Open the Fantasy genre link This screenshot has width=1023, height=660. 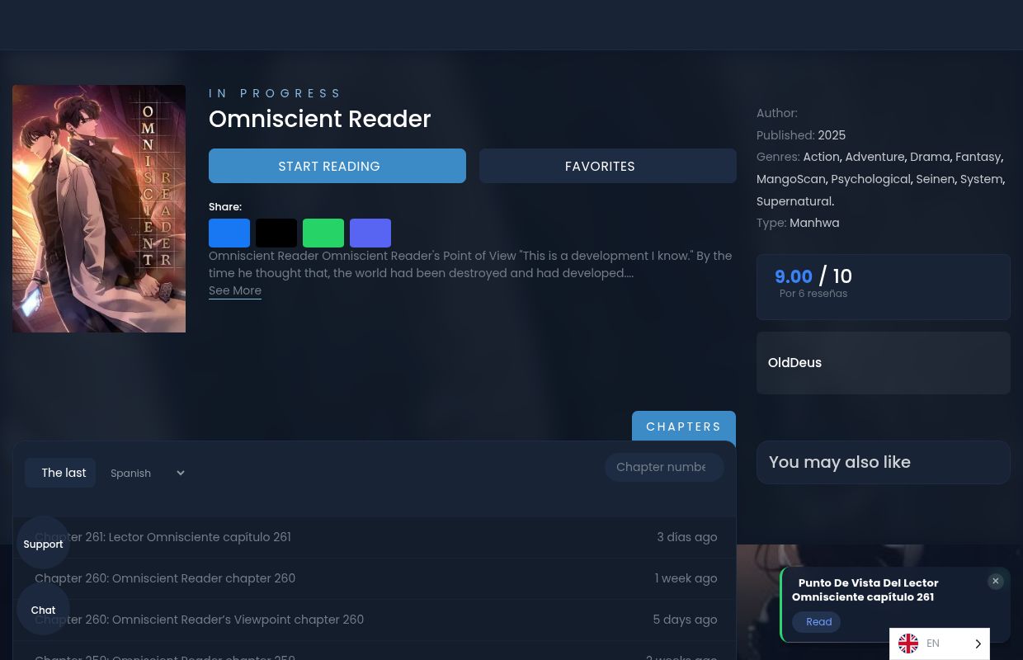(x=978, y=157)
